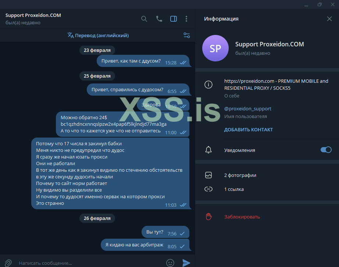Open the emoji picker
This screenshot has width=339, height=267.
click(170, 263)
